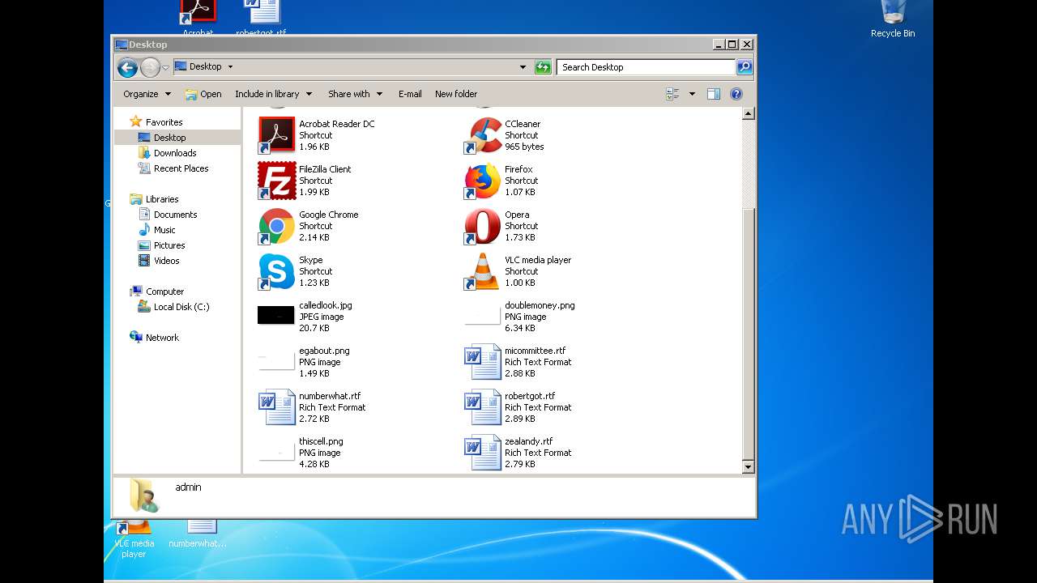Screen dimensions: 1037x583
Task: Click the Change your view icon
Action: click(672, 94)
